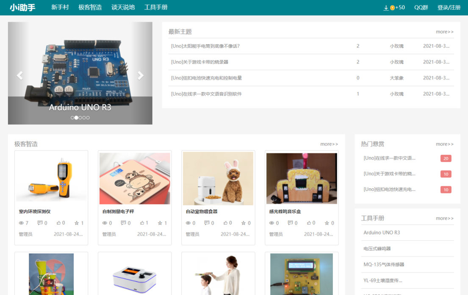This screenshot has width=468, height=295.
Task: Click the star icon on 自动宠物喂食器 card
Action: tap(243, 223)
